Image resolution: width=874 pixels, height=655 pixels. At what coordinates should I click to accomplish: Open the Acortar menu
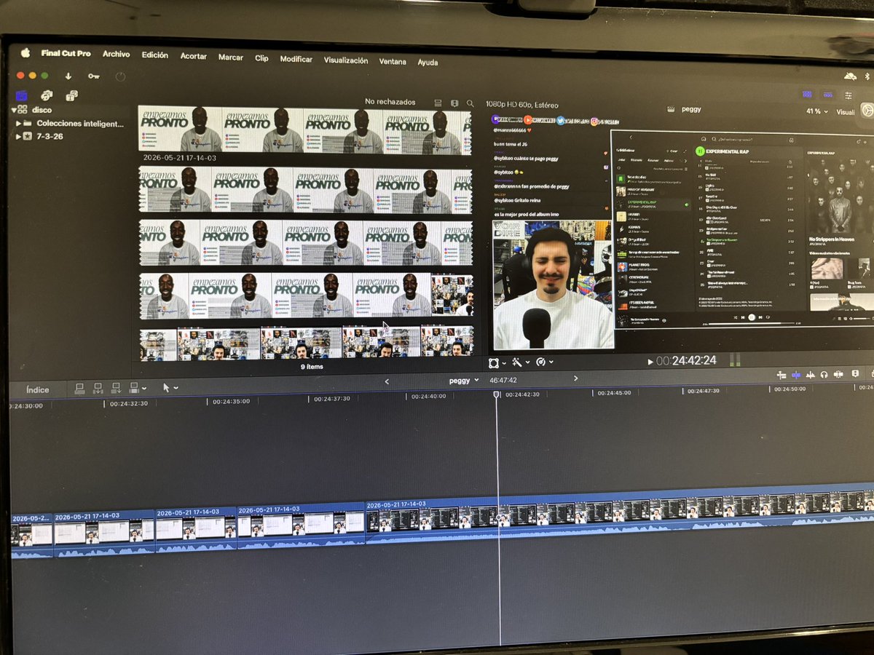(x=194, y=56)
